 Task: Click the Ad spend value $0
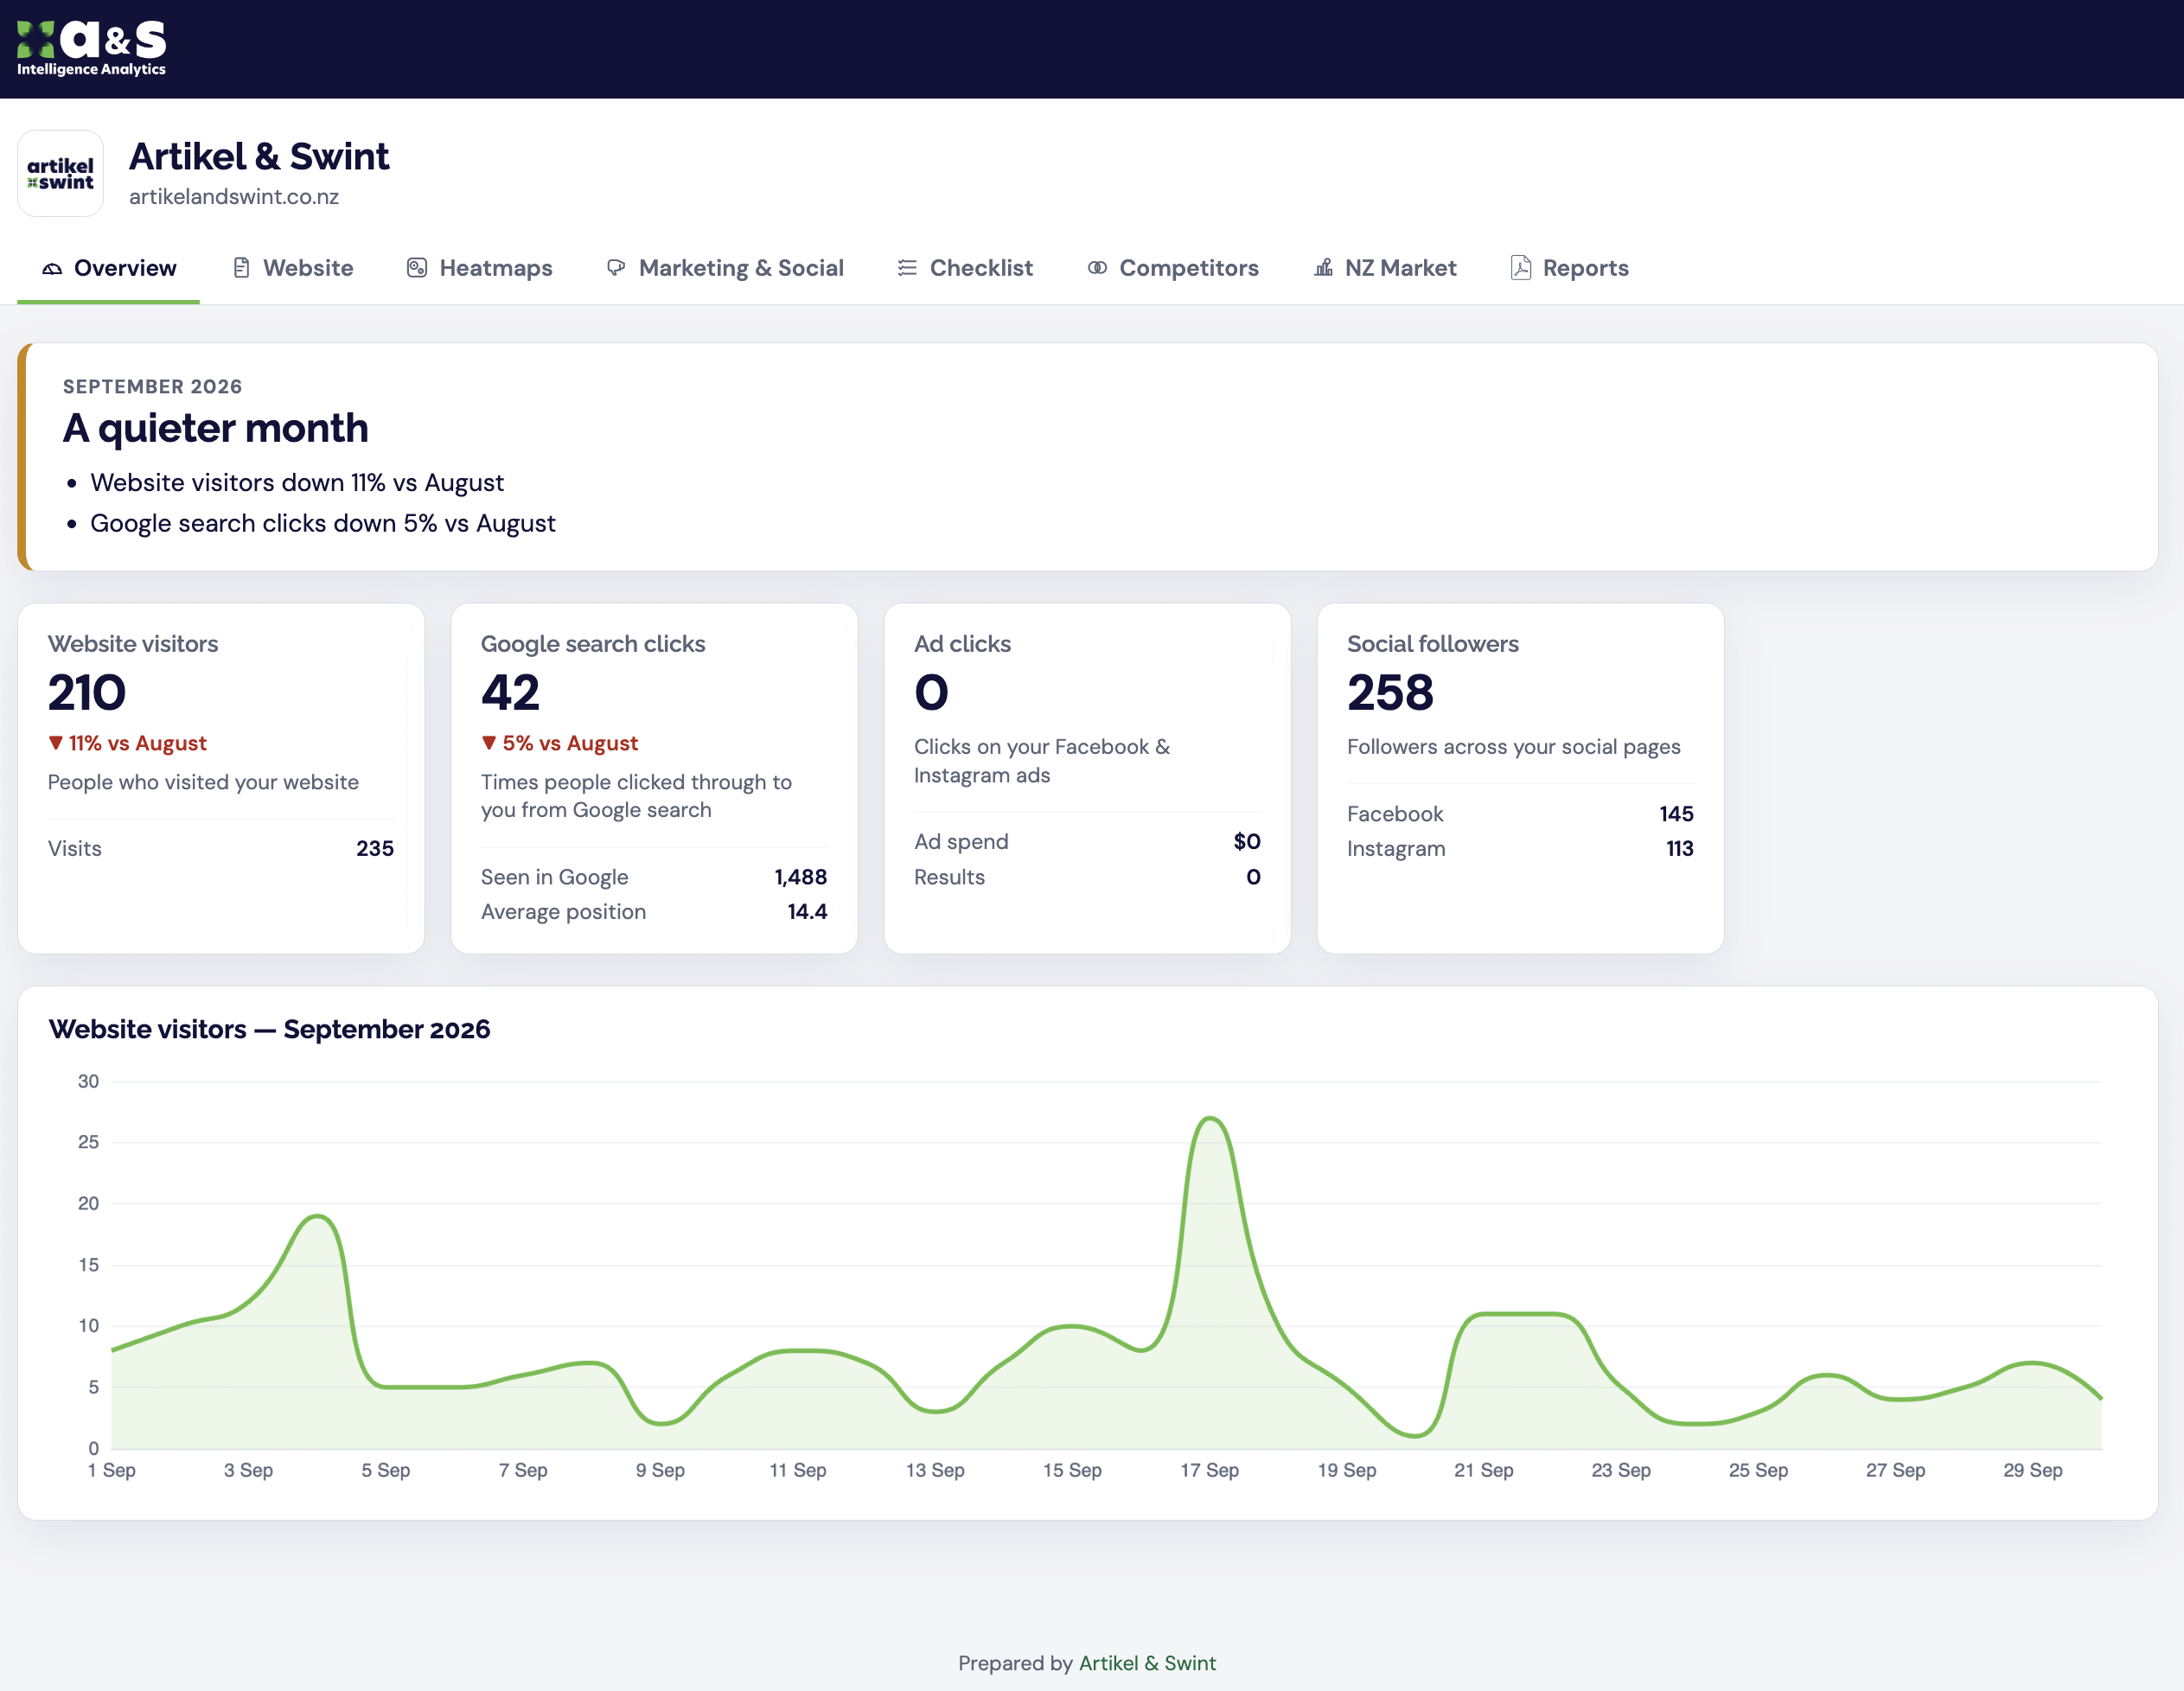coord(1246,842)
